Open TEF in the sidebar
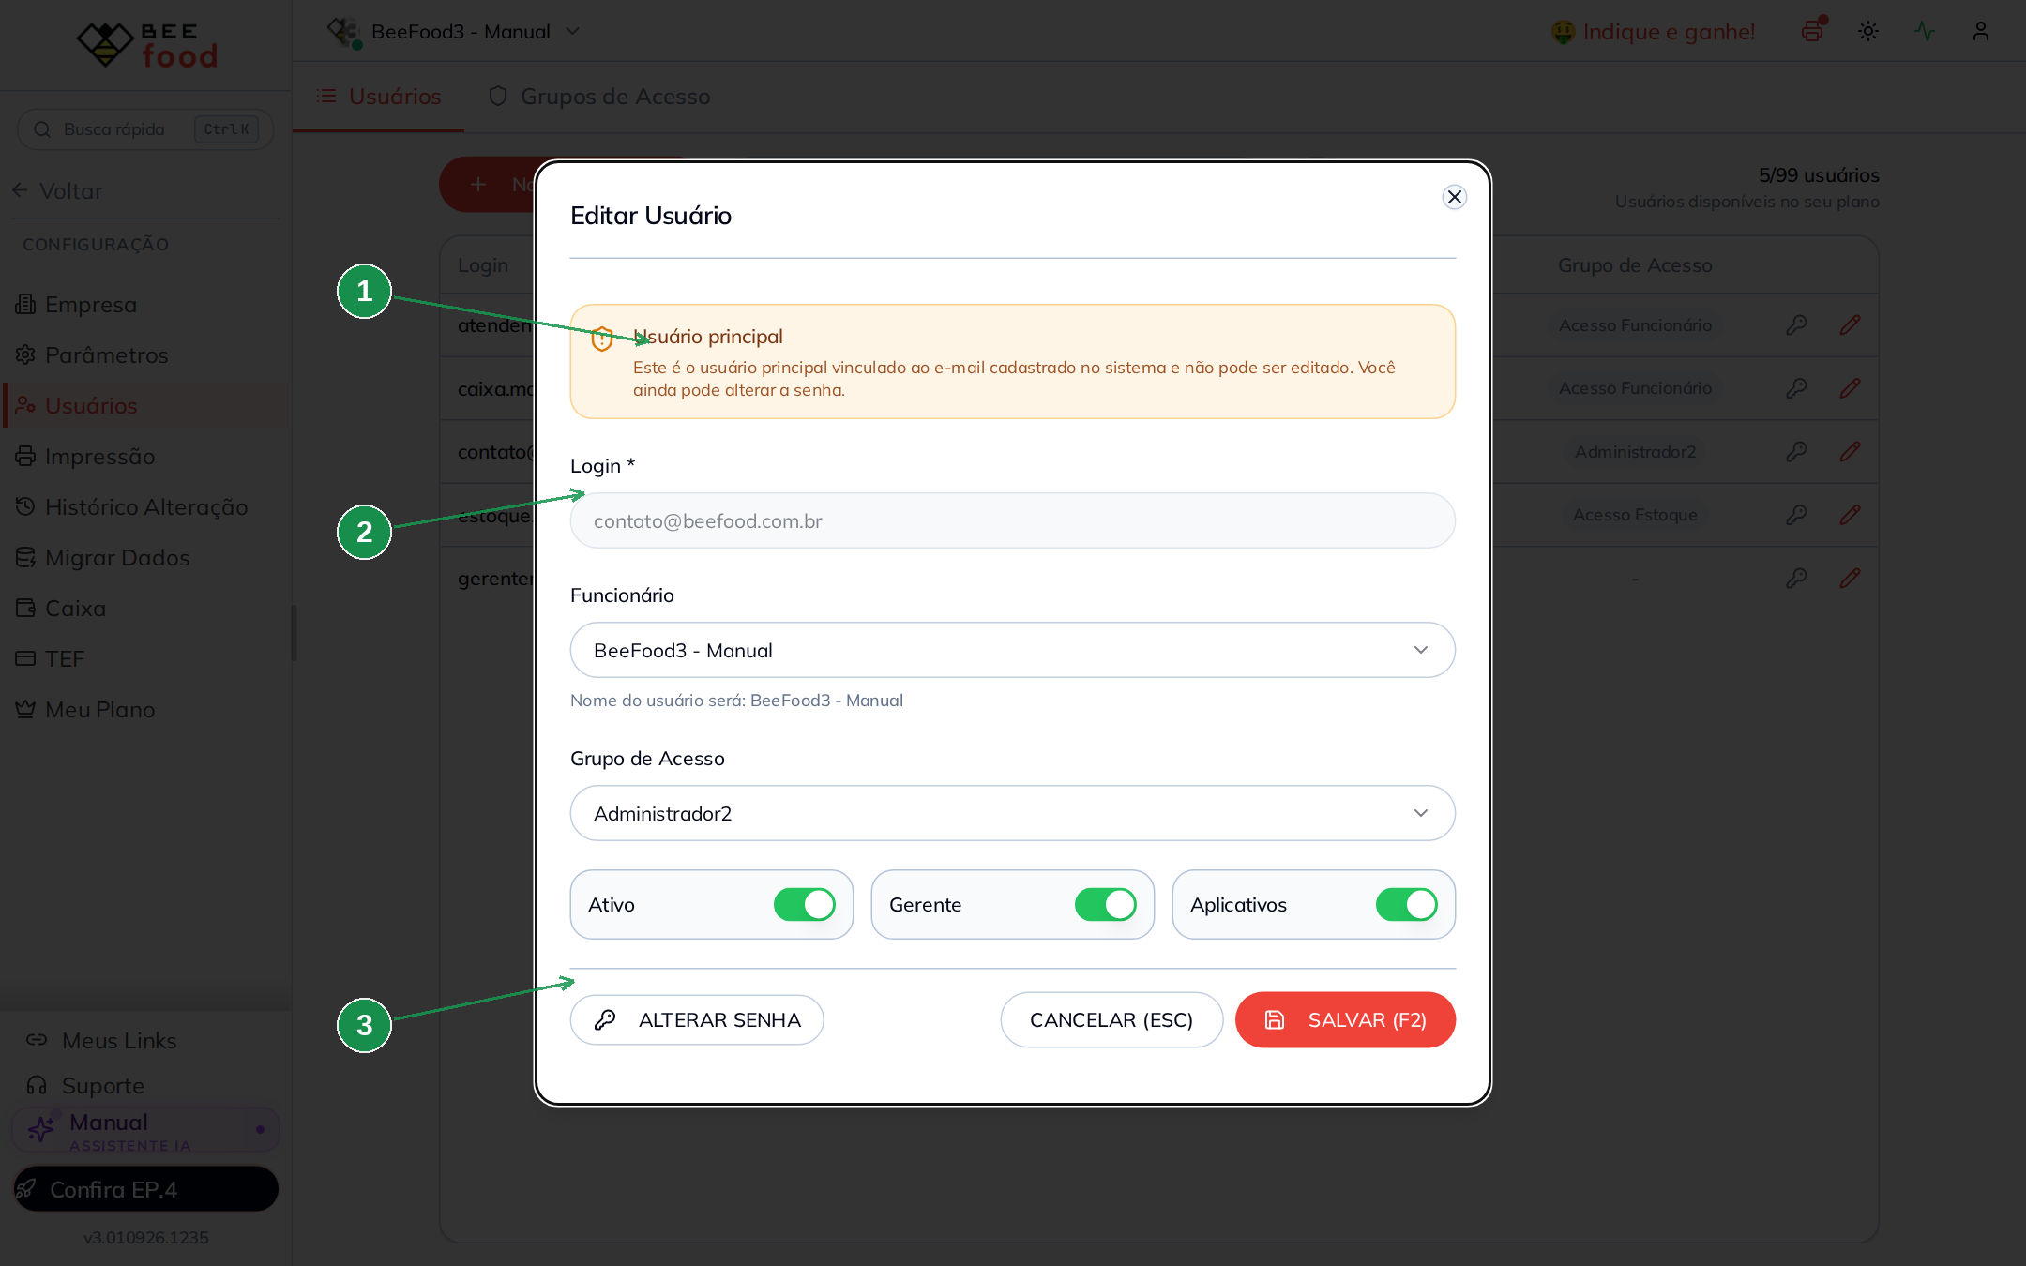The height and width of the screenshot is (1266, 2026). [x=145, y=659]
